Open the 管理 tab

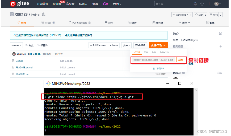point(210,22)
